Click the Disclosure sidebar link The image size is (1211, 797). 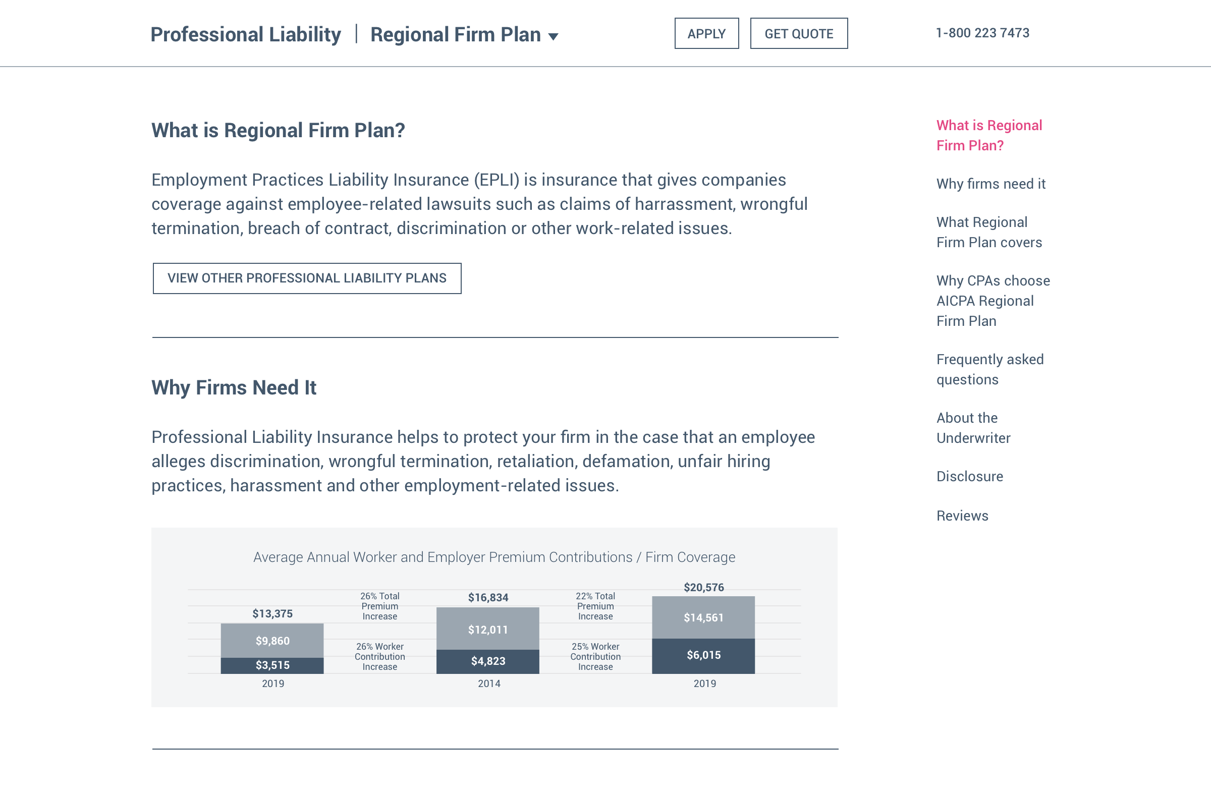969,476
